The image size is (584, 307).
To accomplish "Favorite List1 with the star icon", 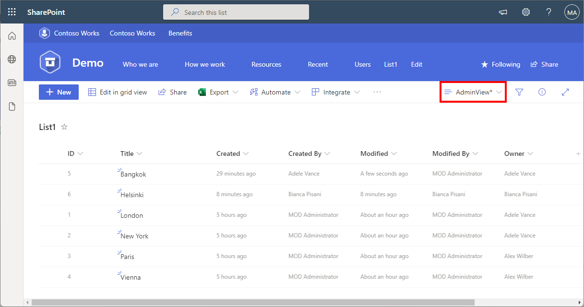I will 64,127.
